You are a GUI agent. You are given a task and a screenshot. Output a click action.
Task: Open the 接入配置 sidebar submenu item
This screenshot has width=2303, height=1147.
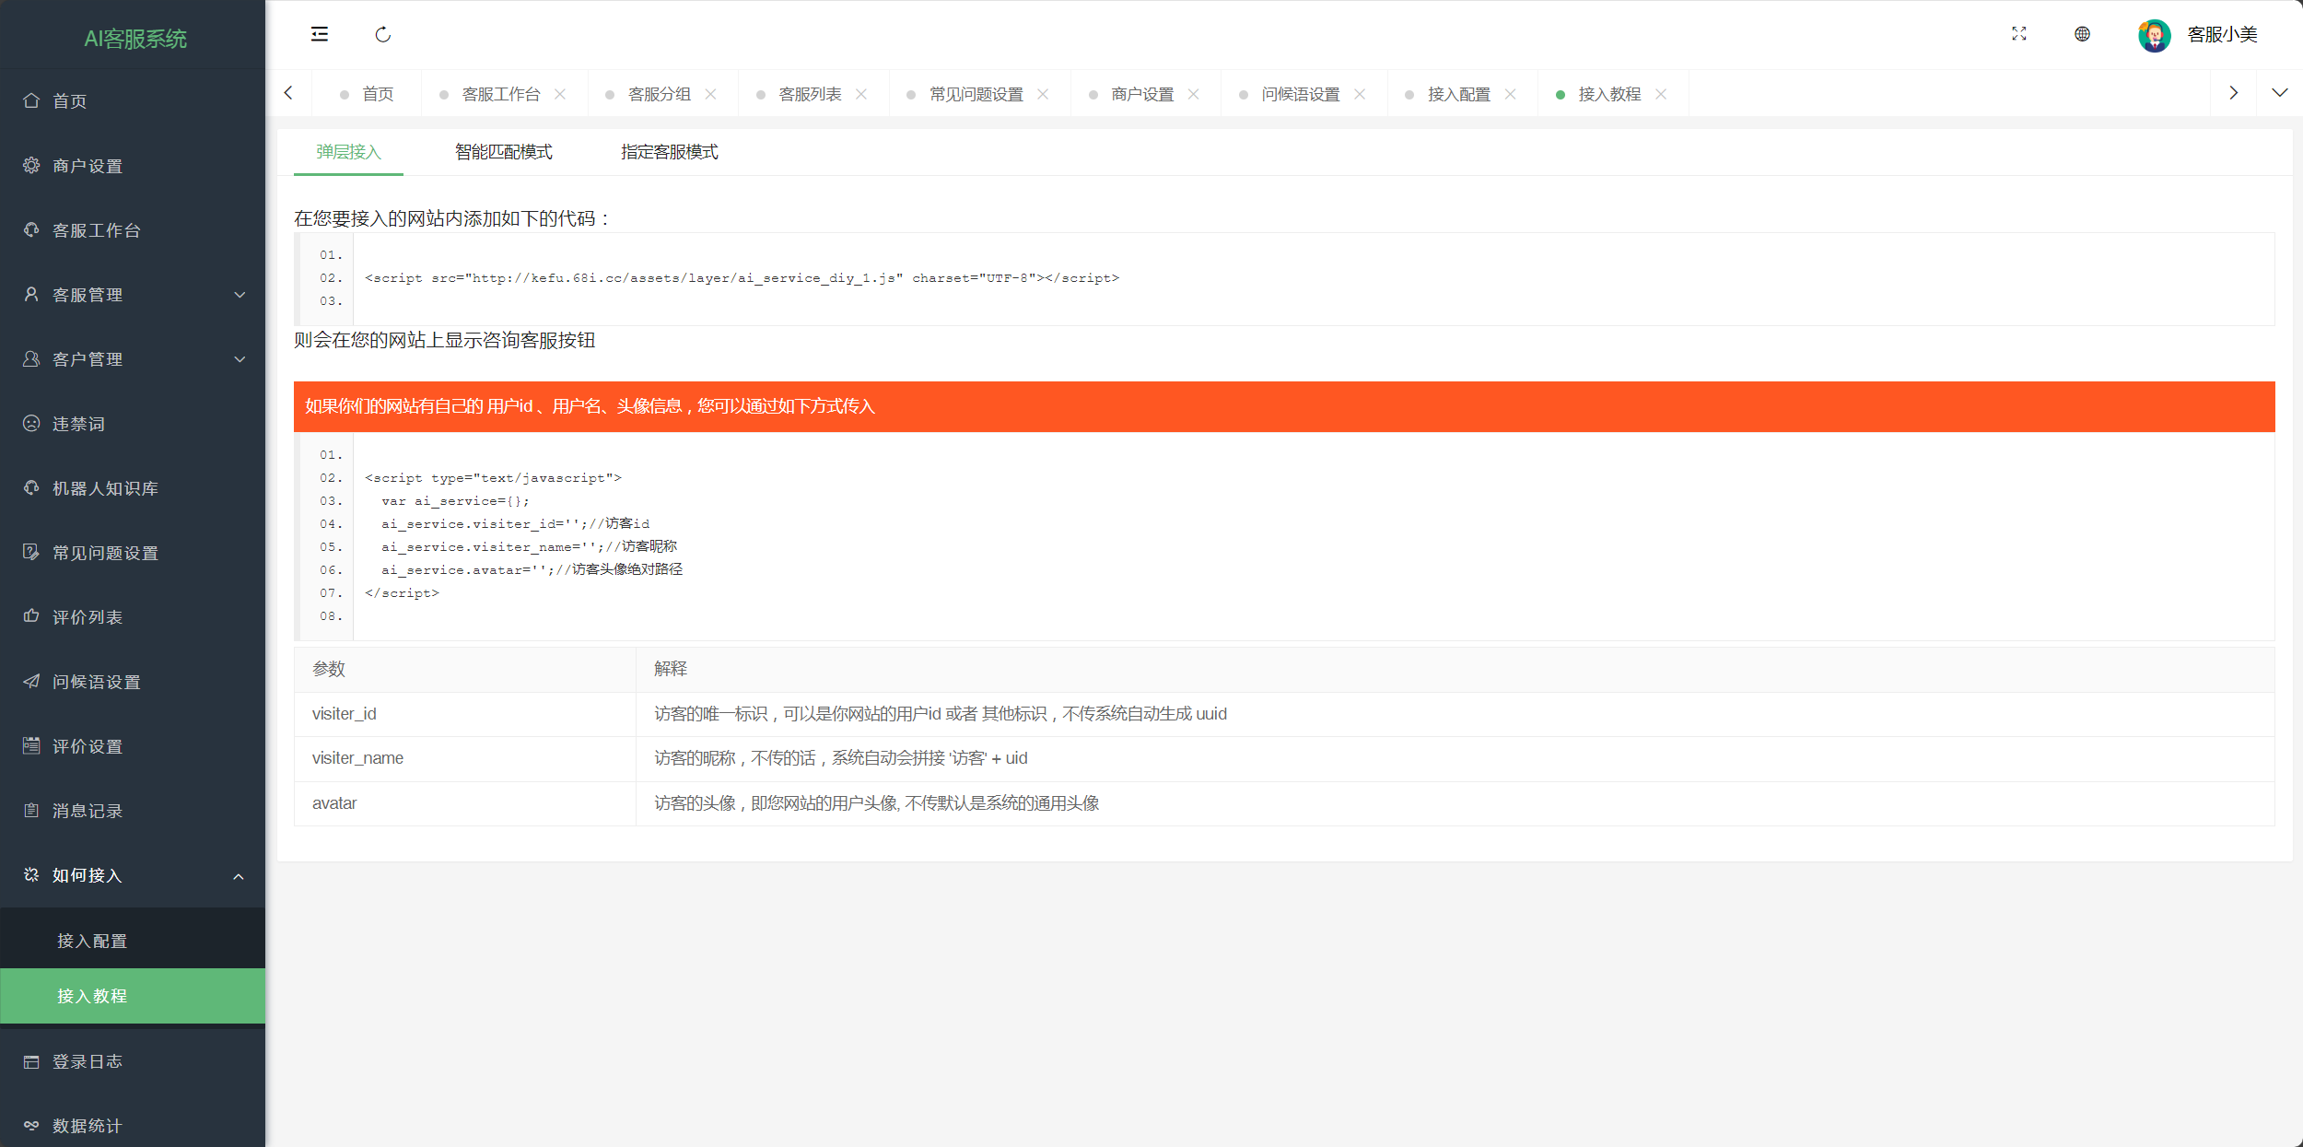pos(133,941)
